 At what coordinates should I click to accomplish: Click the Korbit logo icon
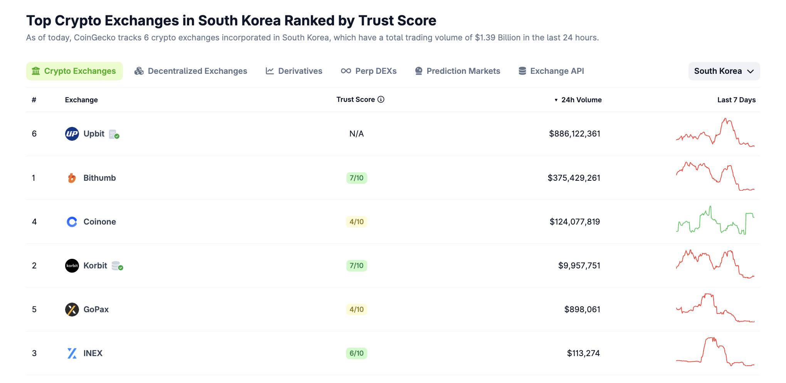72,266
